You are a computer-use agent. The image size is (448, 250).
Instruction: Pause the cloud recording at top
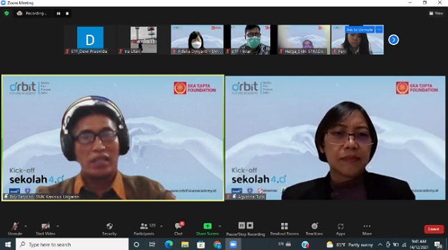tap(58, 13)
